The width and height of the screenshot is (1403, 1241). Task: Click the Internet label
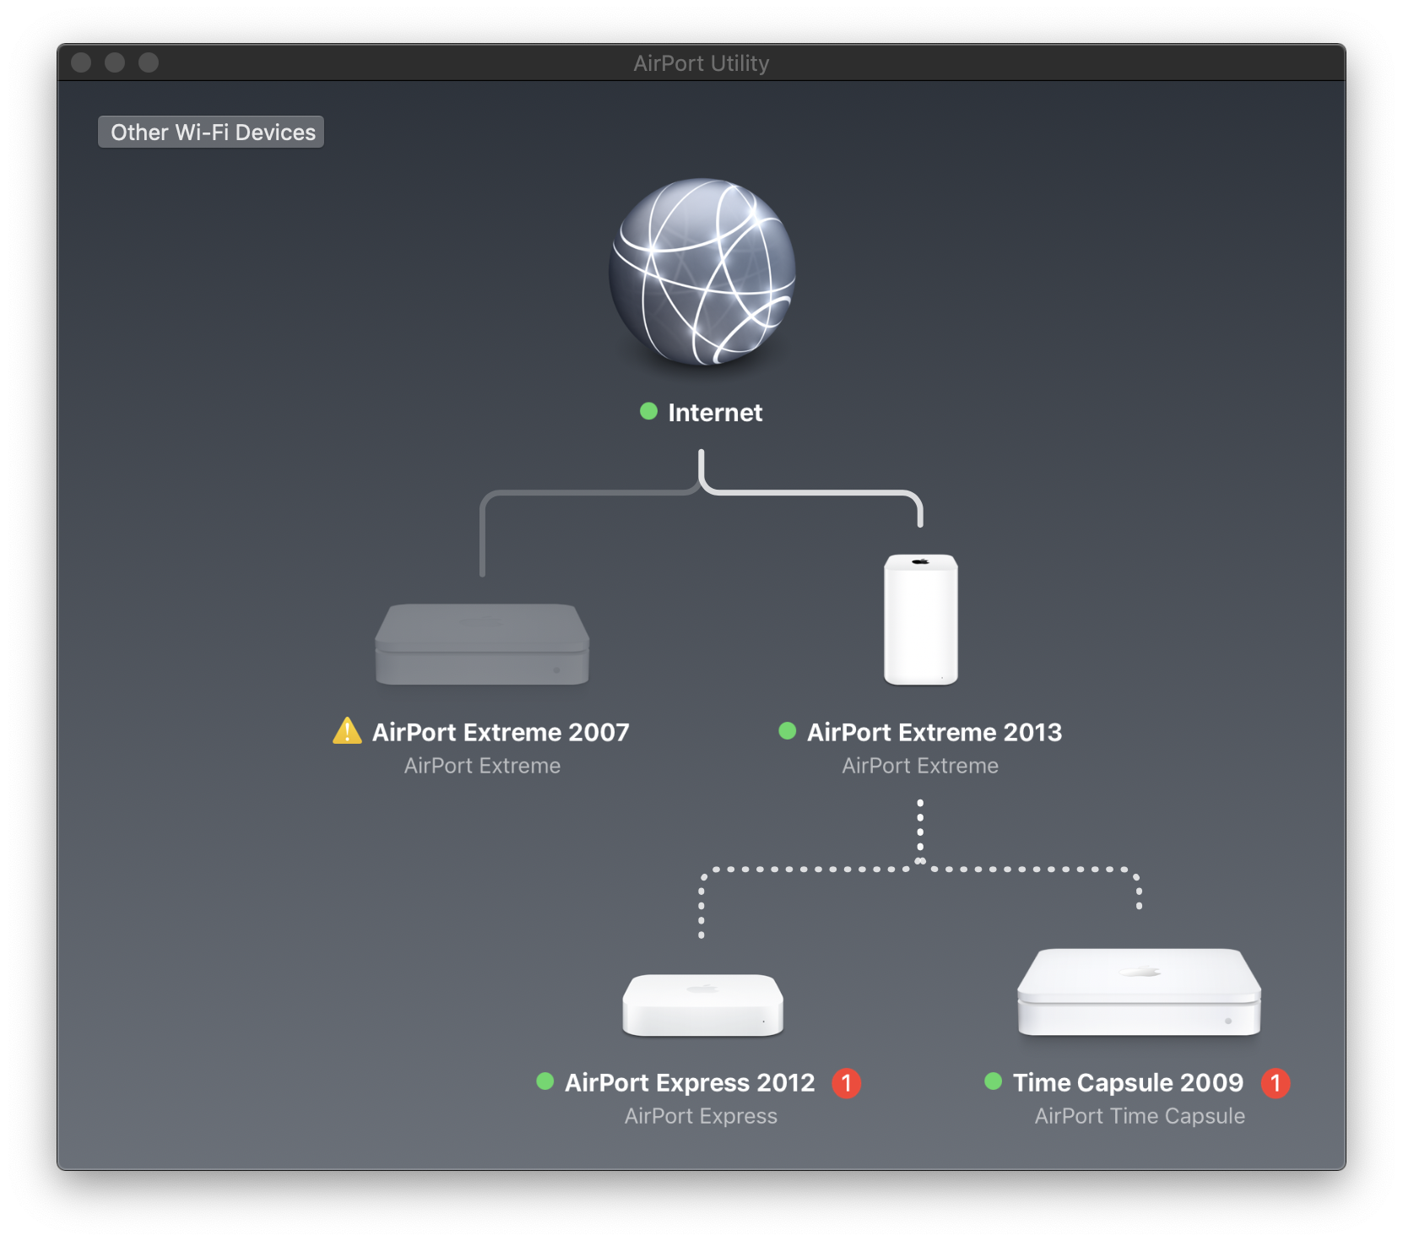click(x=715, y=413)
